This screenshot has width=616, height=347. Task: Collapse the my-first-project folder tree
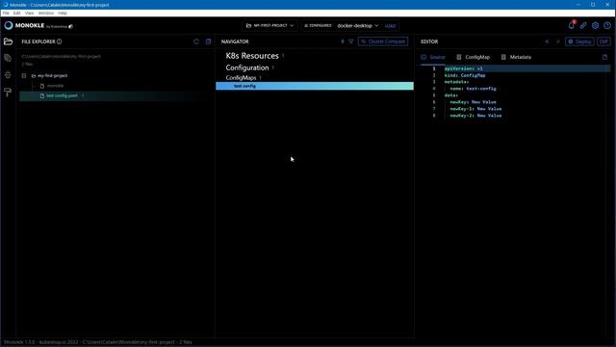pos(24,75)
